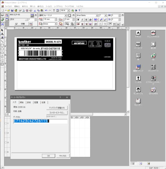This screenshot has width=166, height=169.
Task: Switch to third tab in barcode dialog
Action: [x=29, y=102]
